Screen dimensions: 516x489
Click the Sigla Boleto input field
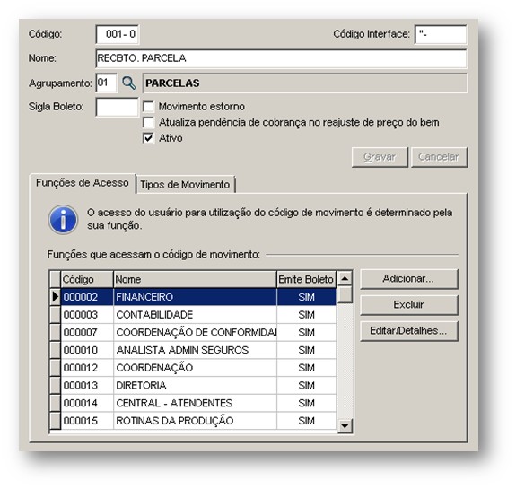pyautogui.click(x=117, y=107)
